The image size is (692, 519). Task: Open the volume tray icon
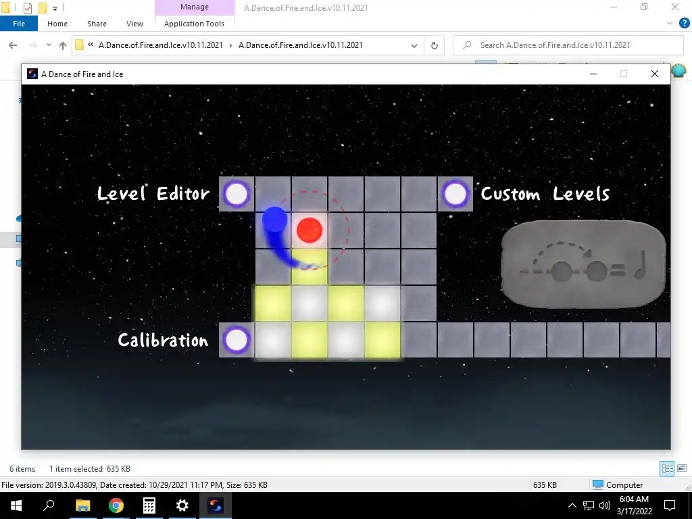tap(605, 505)
